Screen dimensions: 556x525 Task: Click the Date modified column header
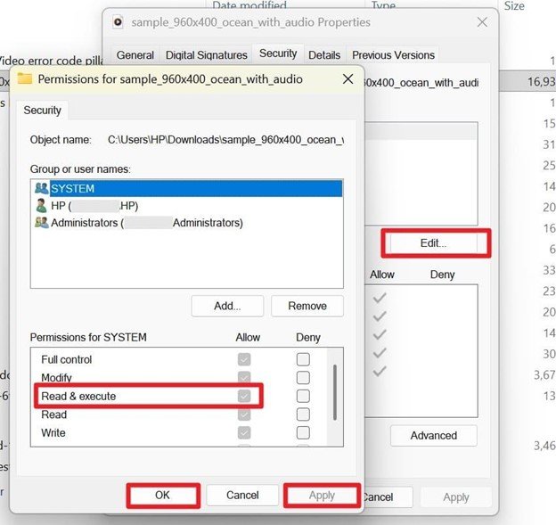click(x=249, y=5)
